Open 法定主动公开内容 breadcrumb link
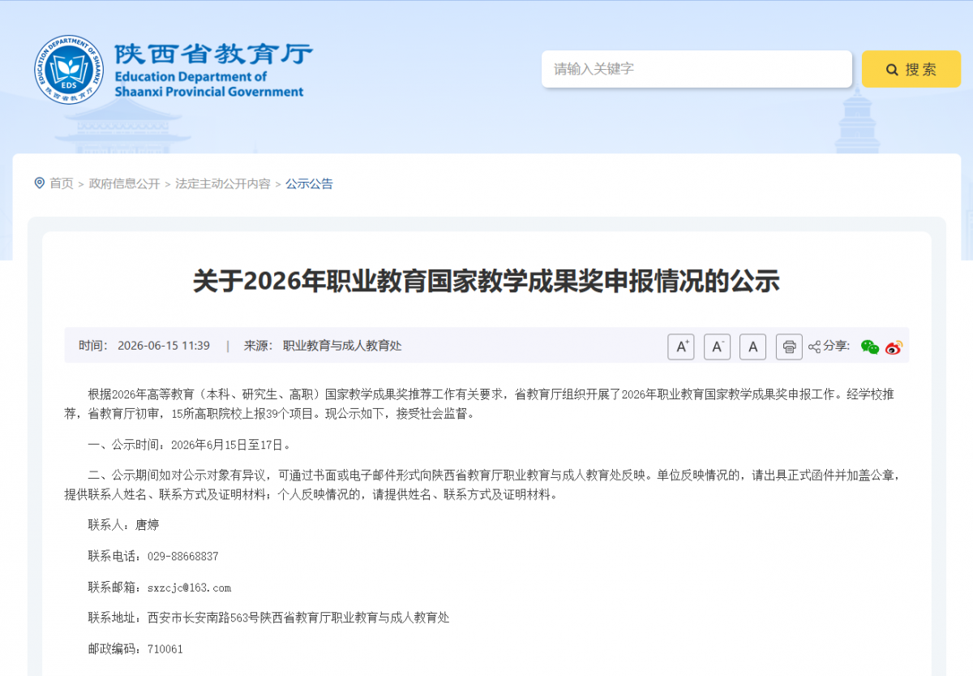Screen dimensions: 973x676 pyautogui.click(x=223, y=184)
